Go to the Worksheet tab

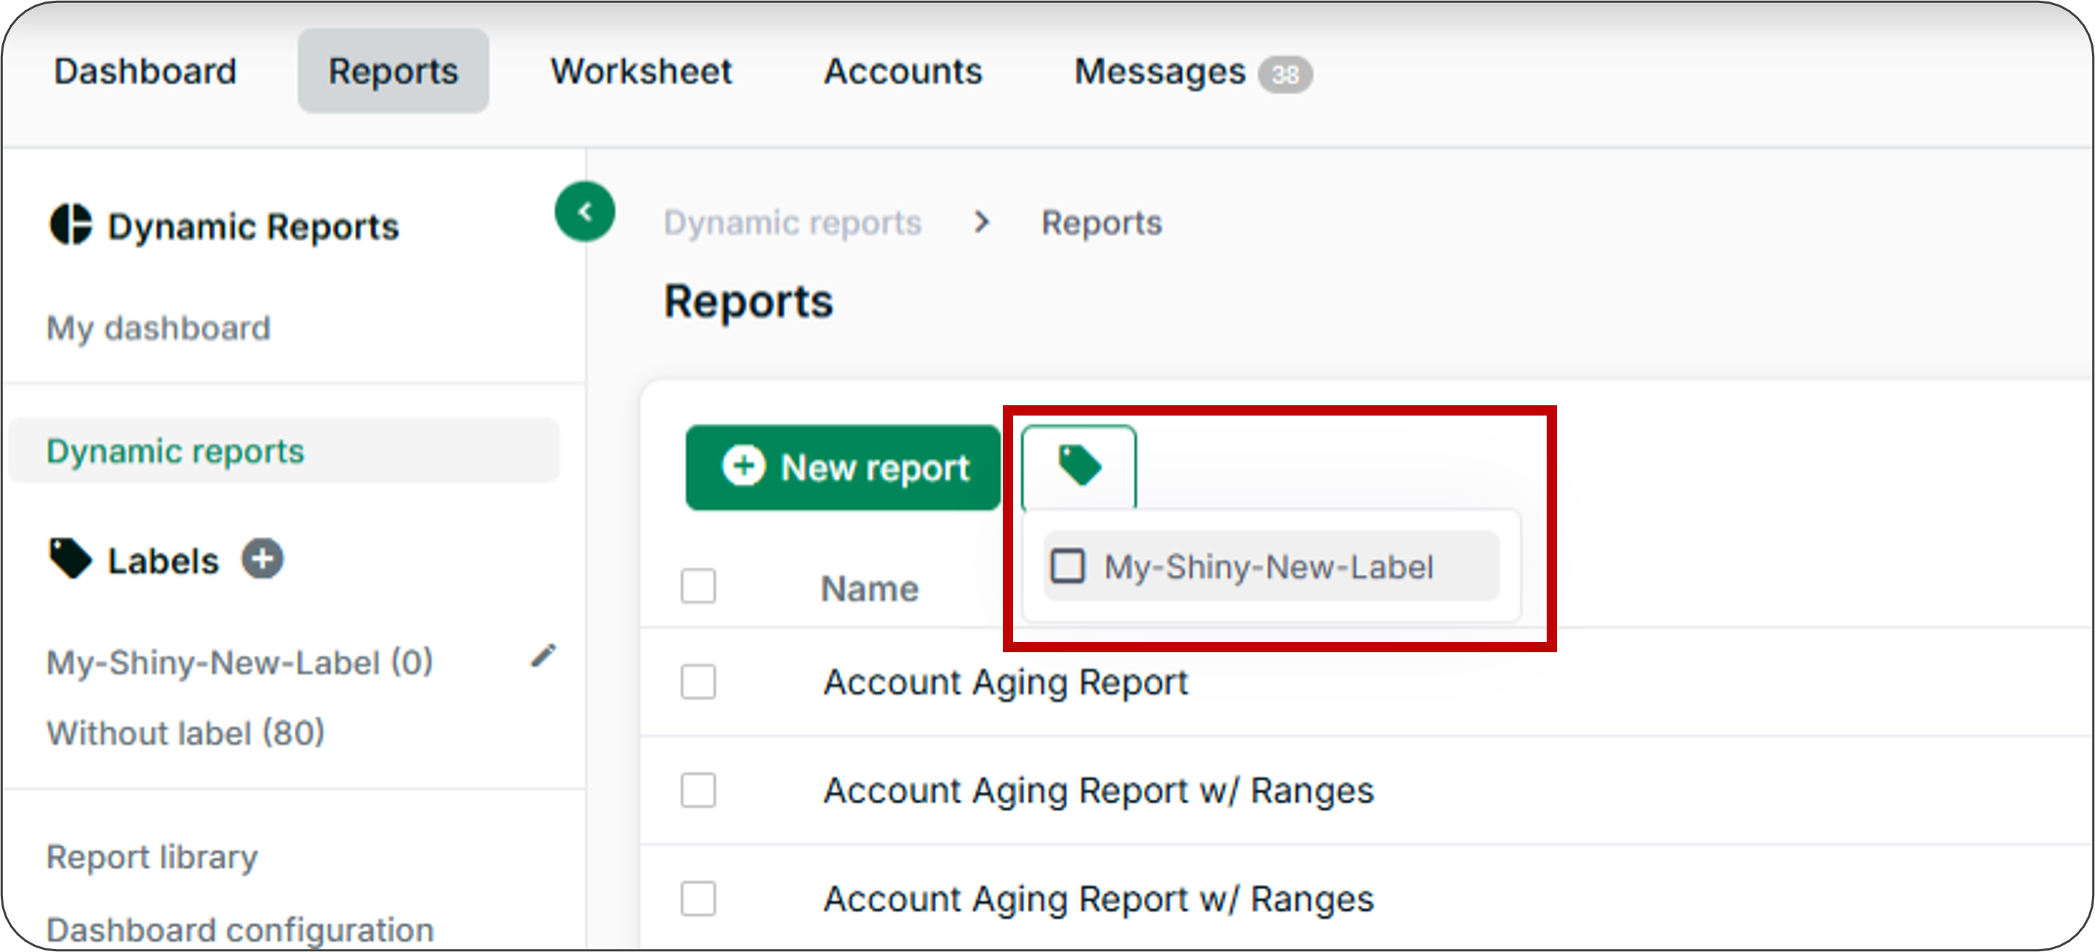tap(641, 72)
